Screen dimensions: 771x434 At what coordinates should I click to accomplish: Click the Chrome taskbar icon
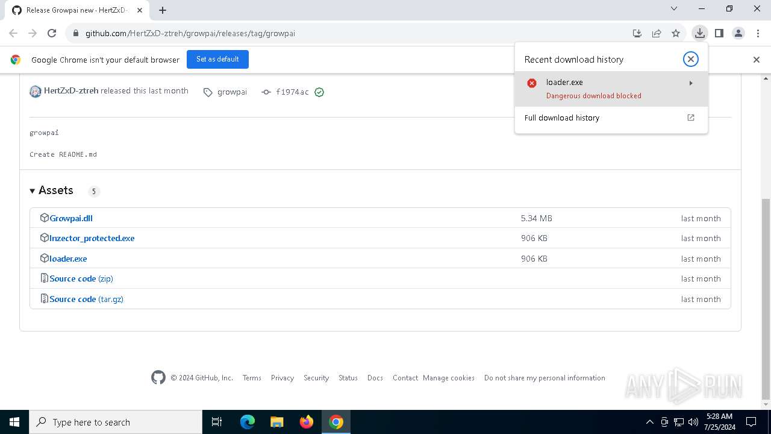tap(336, 422)
